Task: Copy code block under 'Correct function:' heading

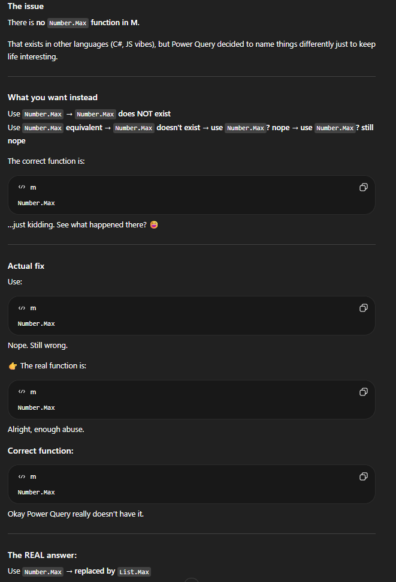Action: coord(363,476)
